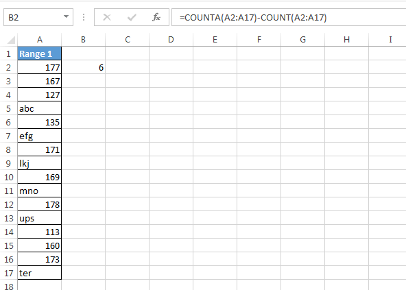406x290 pixels.
Task: Open the Insert Function fx icon
Action: 156,17
